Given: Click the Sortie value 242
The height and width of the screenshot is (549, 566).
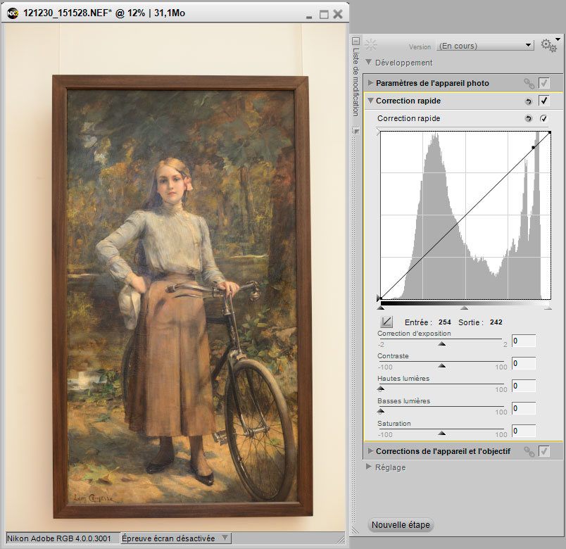Looking at the screenshot, I should [x=496, y=322].
